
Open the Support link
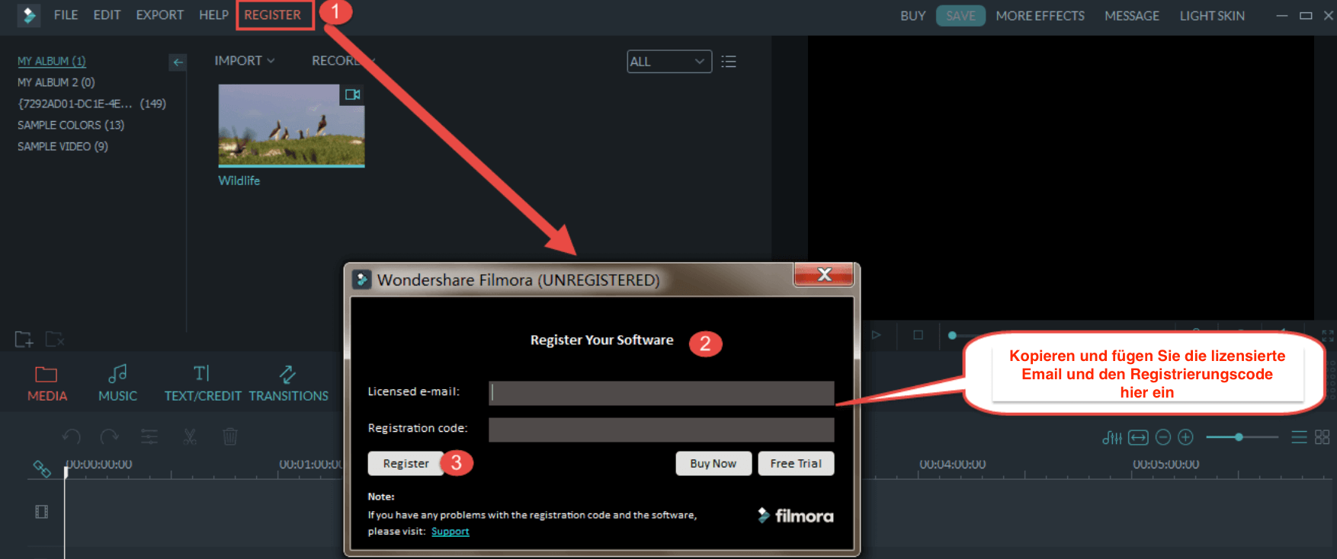tap(450, 532)
